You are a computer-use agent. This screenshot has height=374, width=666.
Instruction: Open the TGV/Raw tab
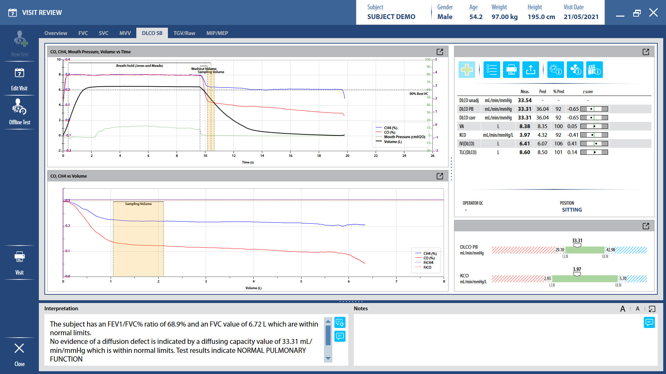click(x=184, y=33)
